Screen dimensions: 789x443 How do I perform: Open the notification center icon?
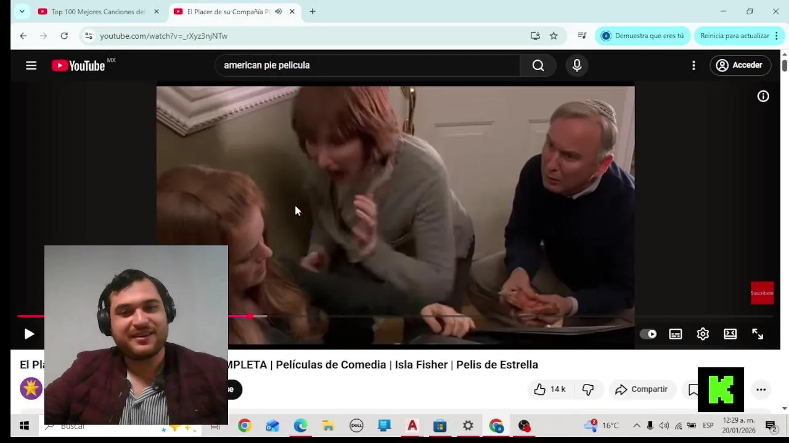(771, 426)
